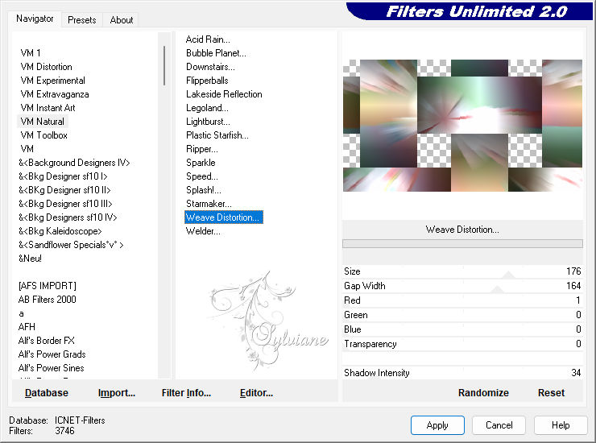Reset the filter parameters
Image resolution: width=596 pixels, height=443 pixels.
pyautogui.click(x=551, y=393)
